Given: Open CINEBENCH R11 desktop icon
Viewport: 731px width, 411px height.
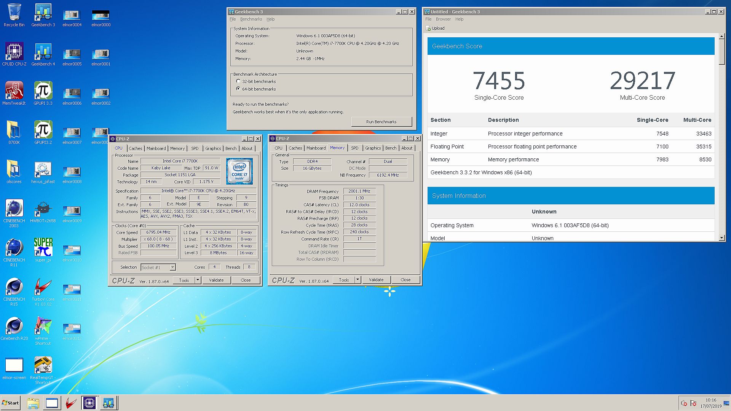Looking at the screenshot, I should 14,252.
